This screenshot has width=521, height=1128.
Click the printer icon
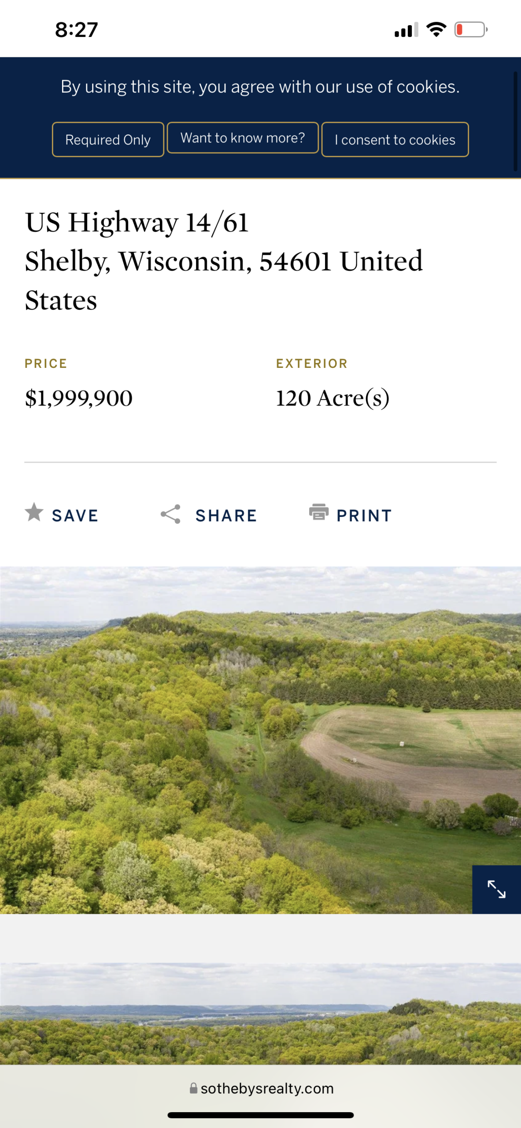(x=319, y=512)
